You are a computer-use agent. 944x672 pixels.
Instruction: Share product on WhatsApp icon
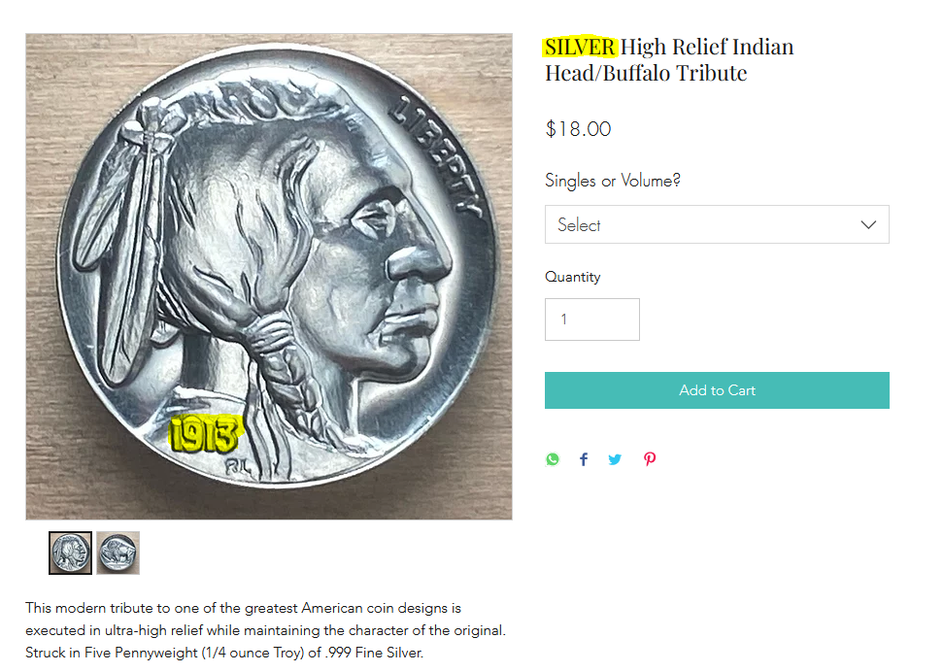click(552, 459)
